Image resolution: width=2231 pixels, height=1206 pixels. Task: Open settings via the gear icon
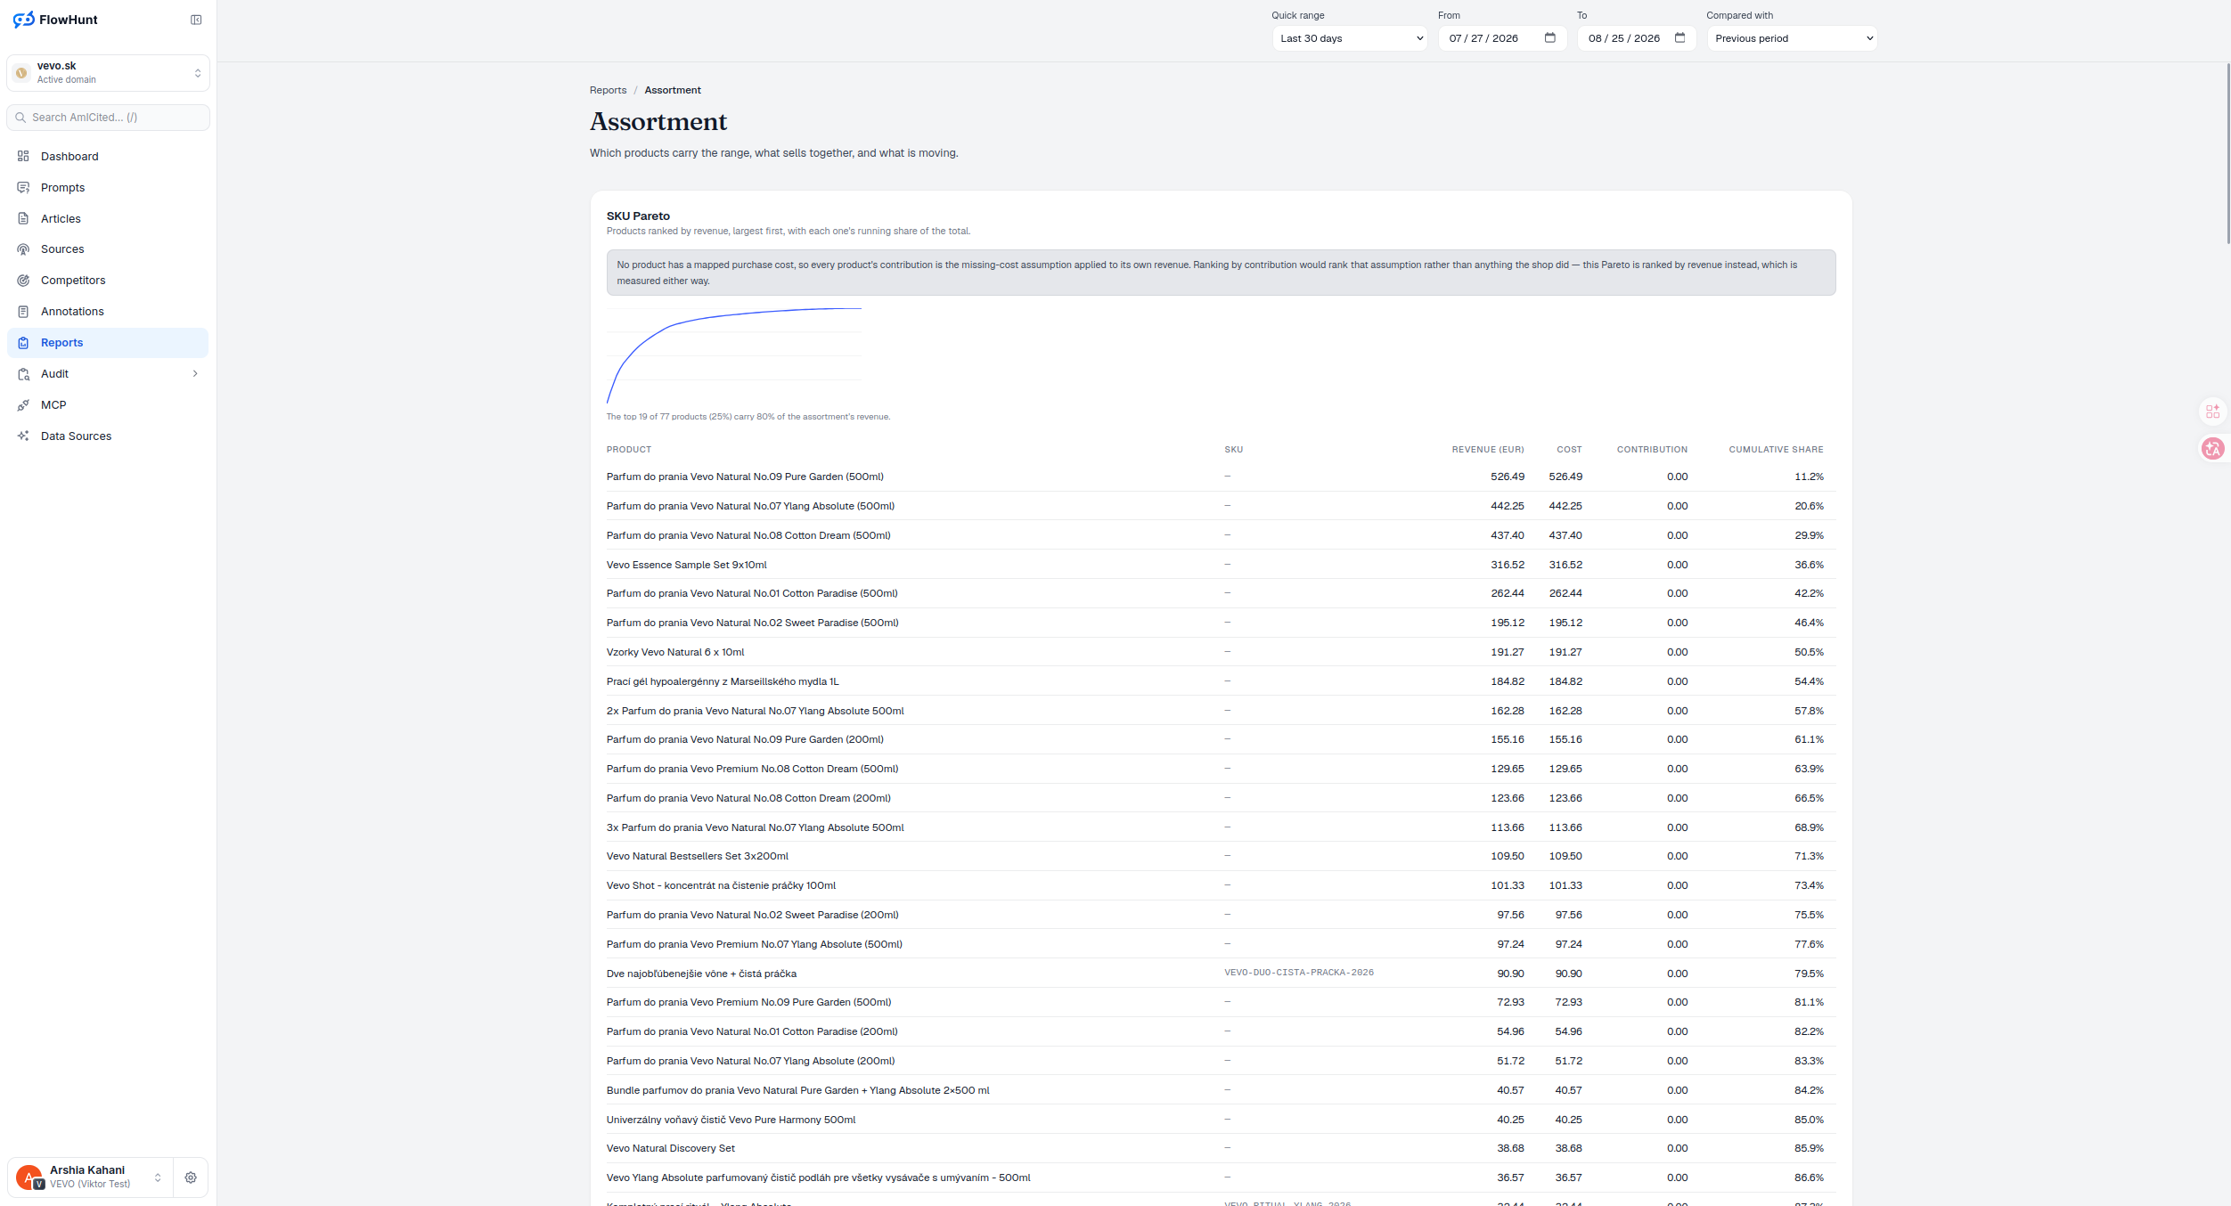pyautogui.click(x=191, y=1177)
